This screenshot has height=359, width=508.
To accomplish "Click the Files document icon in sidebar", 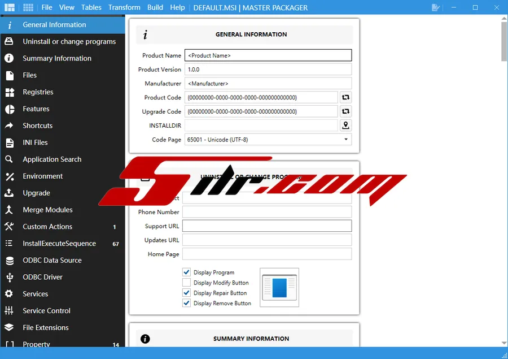I will pos(10,75).
